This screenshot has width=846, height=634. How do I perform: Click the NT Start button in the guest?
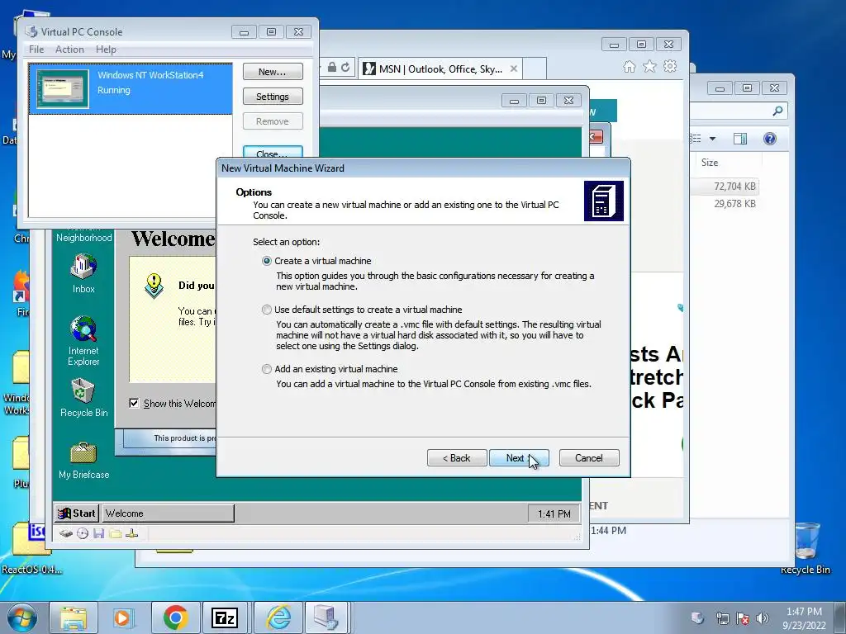(x=77, y=513)
